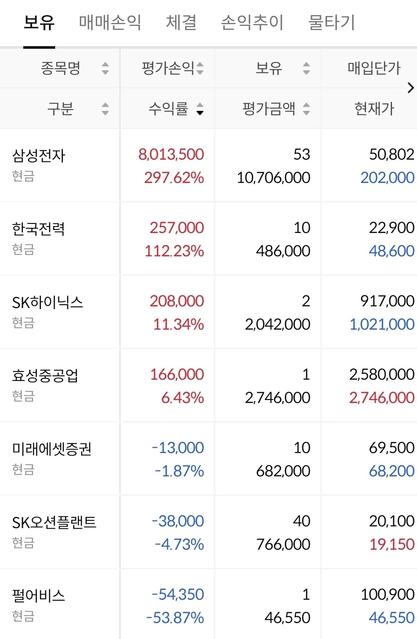
Task: Open the 물타기 tab
Action: (331, 22)
